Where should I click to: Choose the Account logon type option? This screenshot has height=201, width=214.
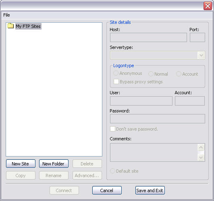coord(179,74)
